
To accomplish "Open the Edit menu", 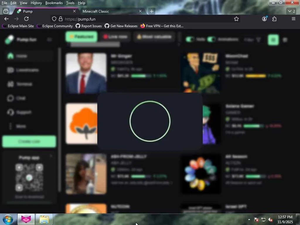I will click(13, 3).
